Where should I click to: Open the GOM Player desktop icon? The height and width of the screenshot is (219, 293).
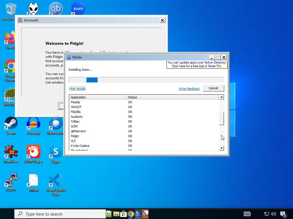(x=33, y=154)
